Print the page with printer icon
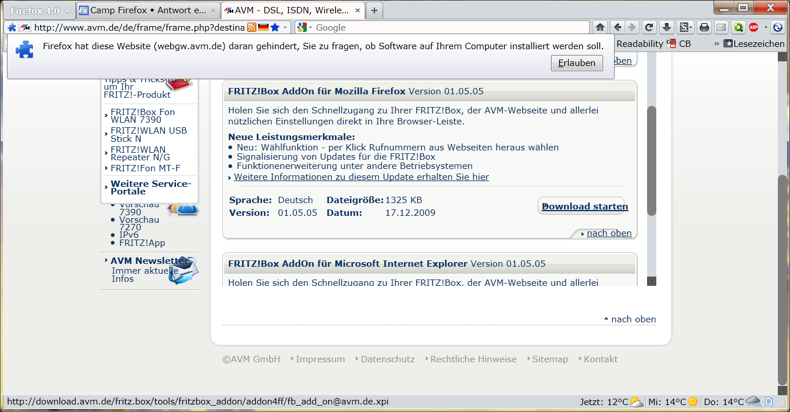The height and width of the screenshot is (412, 790). click(704, 27)
